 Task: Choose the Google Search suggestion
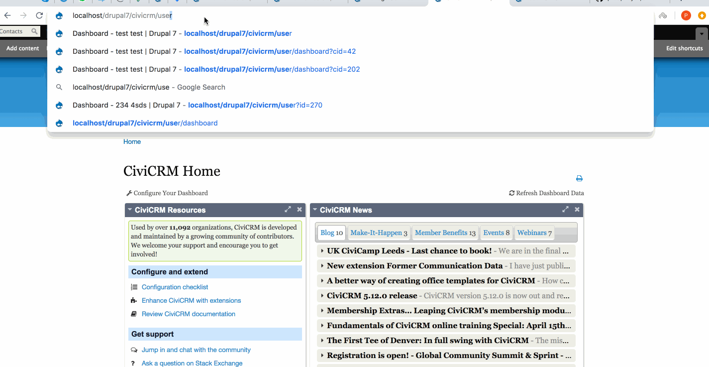(x=350, y=87)
